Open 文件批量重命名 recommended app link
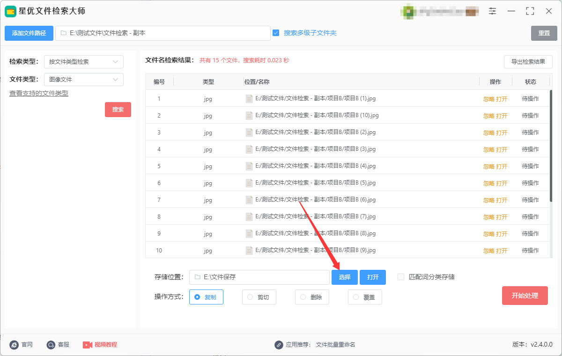This screenshot has height=356, width=562. [x=336, y=345]
